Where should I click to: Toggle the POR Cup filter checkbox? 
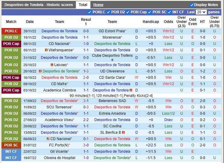128,12
